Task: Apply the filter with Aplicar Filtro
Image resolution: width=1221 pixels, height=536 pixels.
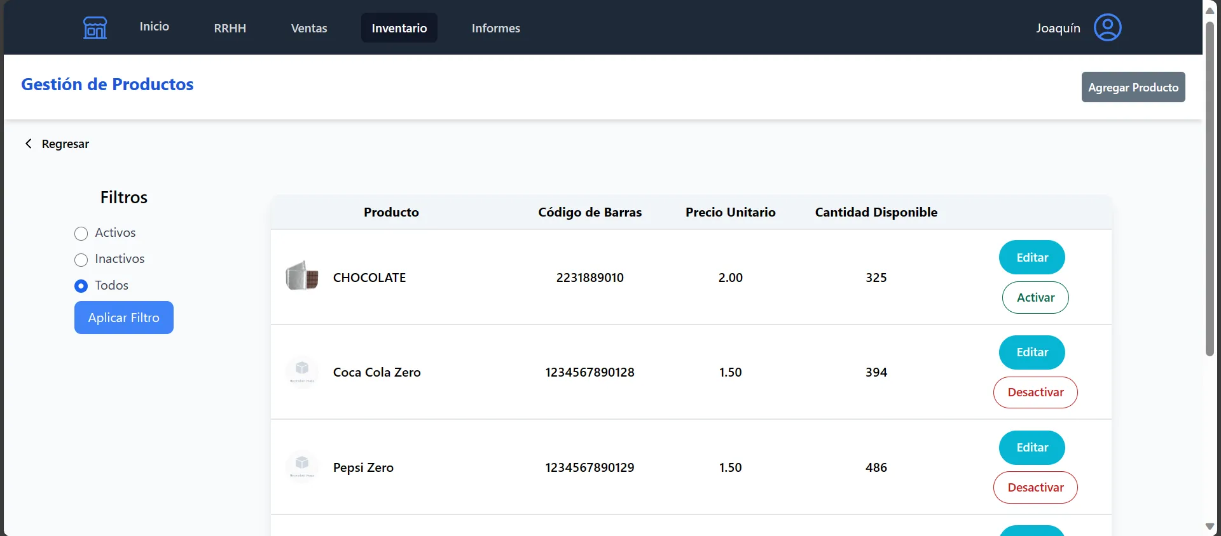Action: 124,318
